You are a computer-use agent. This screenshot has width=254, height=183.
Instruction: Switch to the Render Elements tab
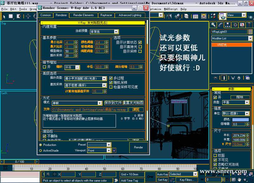(84, 15)
